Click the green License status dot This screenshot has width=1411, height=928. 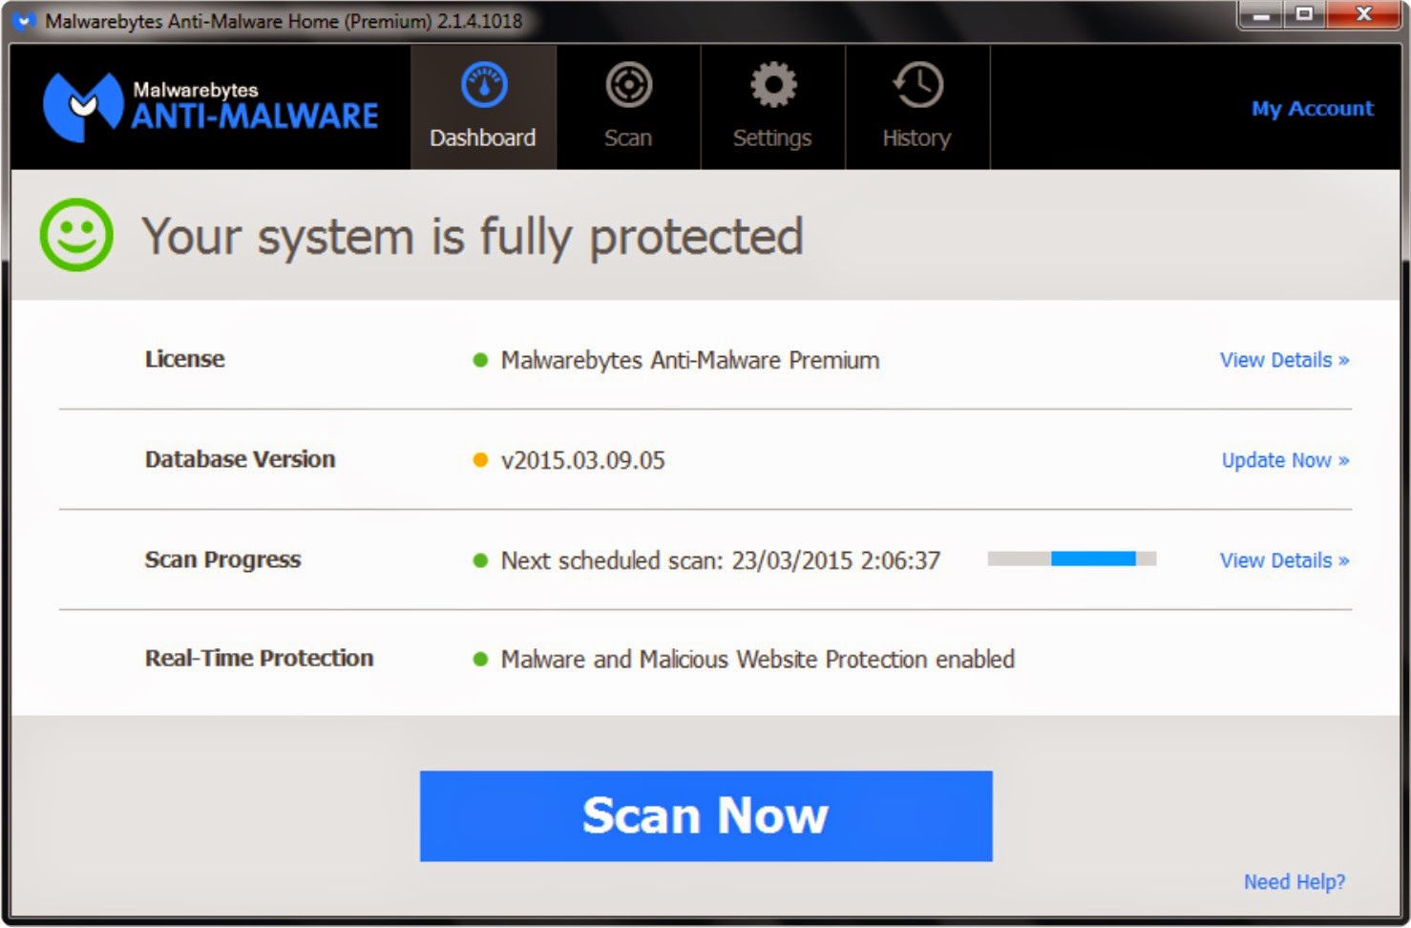(x=480, y=360)
